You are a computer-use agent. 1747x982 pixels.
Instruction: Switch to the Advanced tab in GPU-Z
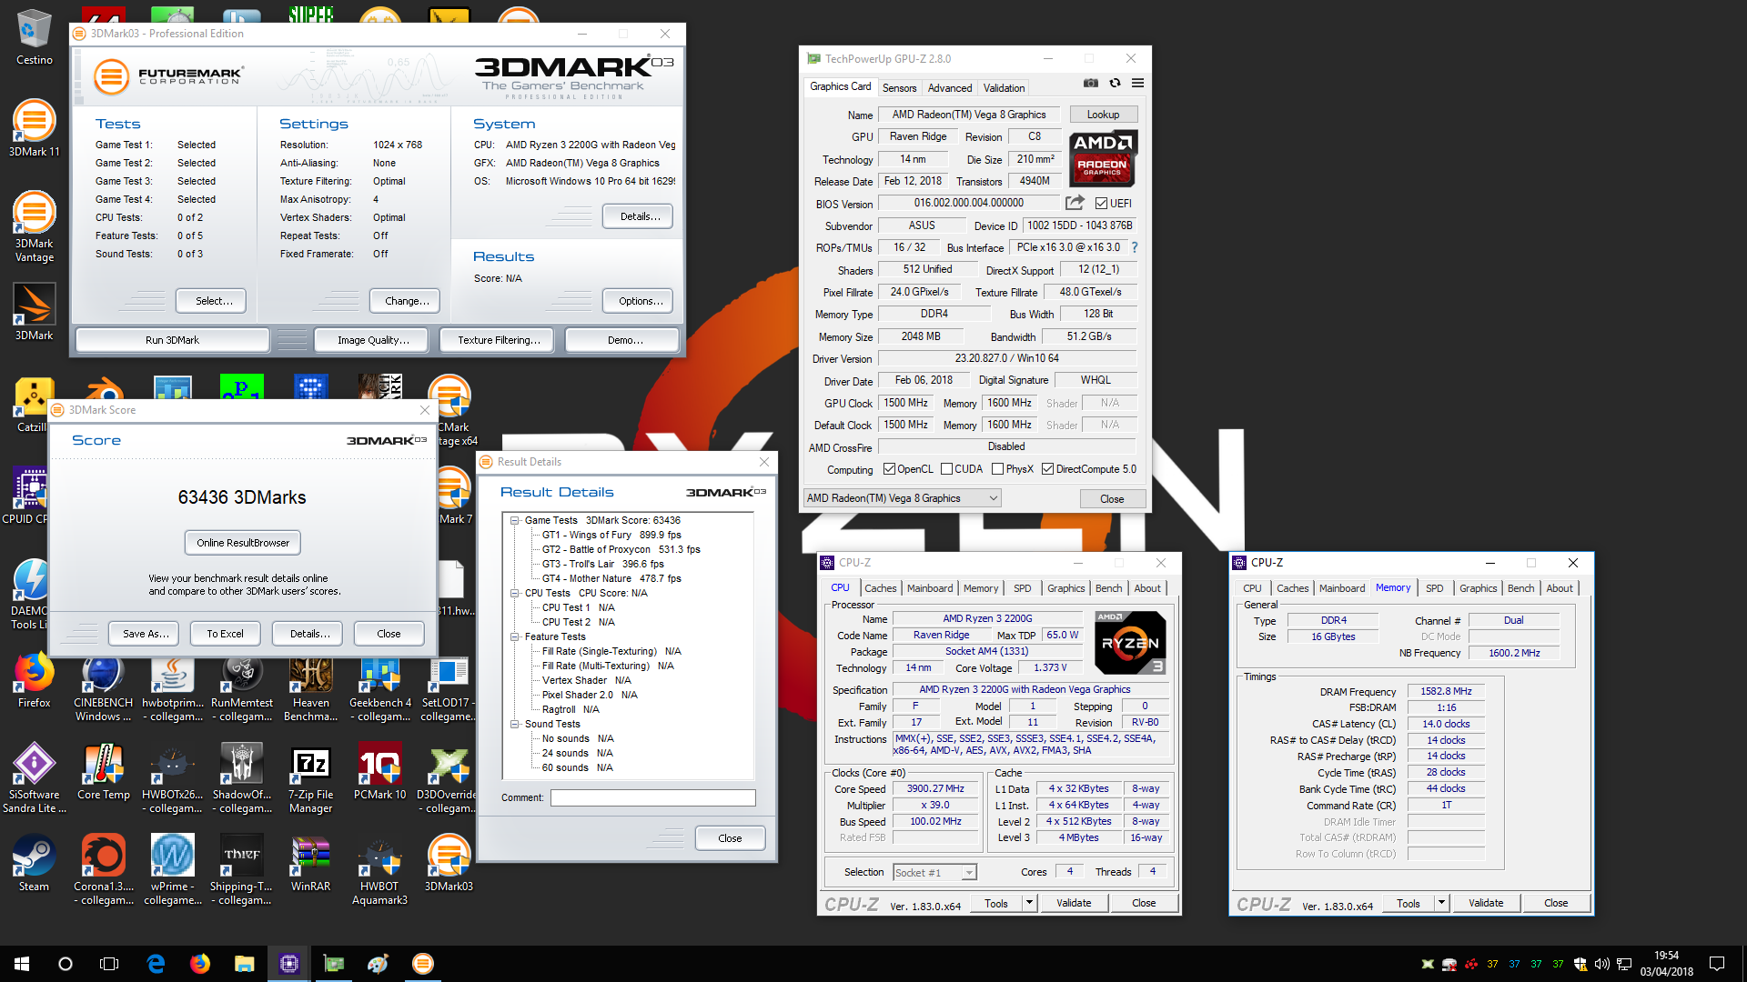coord(950,88)
